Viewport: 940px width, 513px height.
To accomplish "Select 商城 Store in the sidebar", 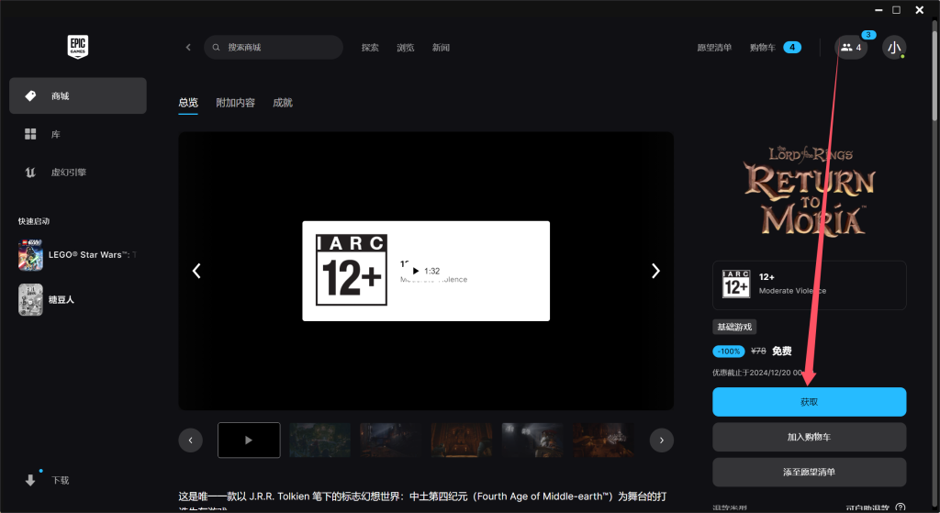I will tap(78, 95).
